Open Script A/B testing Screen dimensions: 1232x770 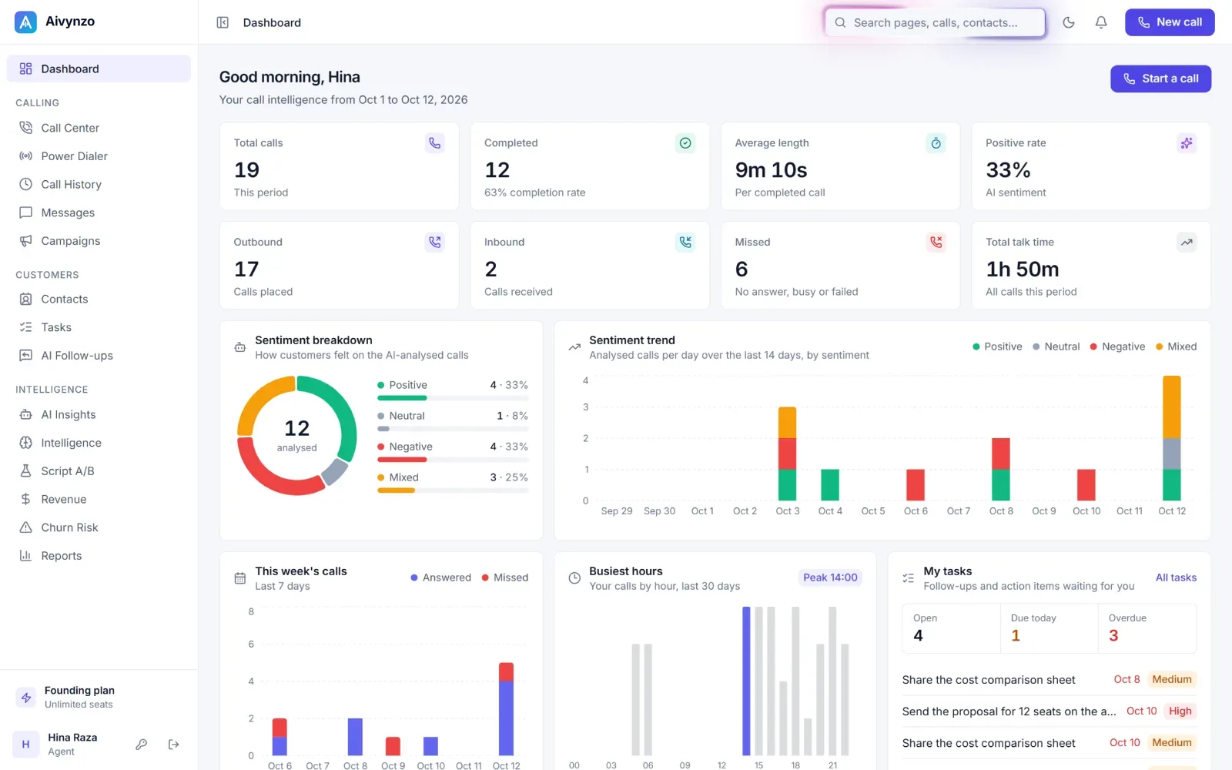(x=99, y=471)
